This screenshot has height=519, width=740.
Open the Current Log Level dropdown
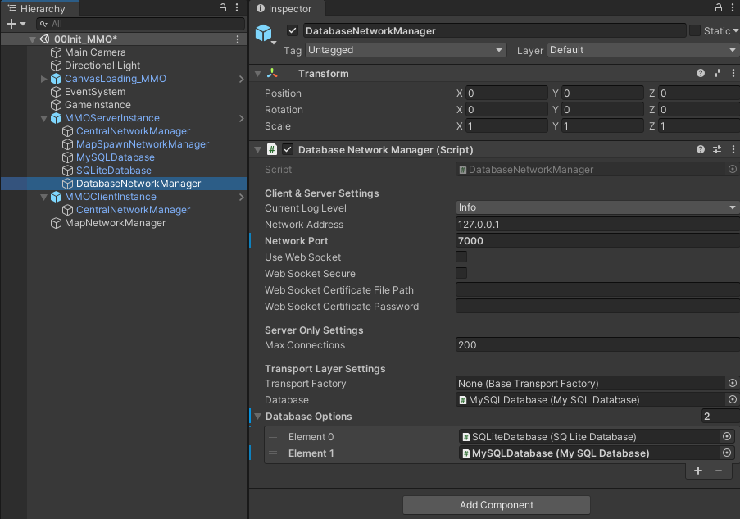(x=596, y=208)
